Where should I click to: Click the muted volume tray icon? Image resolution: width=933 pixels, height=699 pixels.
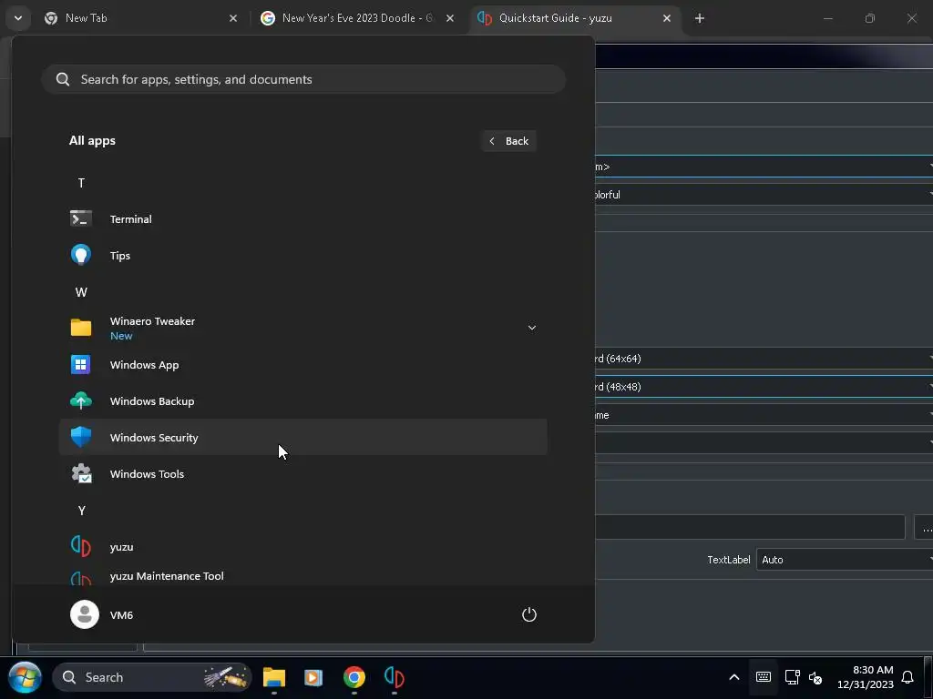click(x=815, y=677)
